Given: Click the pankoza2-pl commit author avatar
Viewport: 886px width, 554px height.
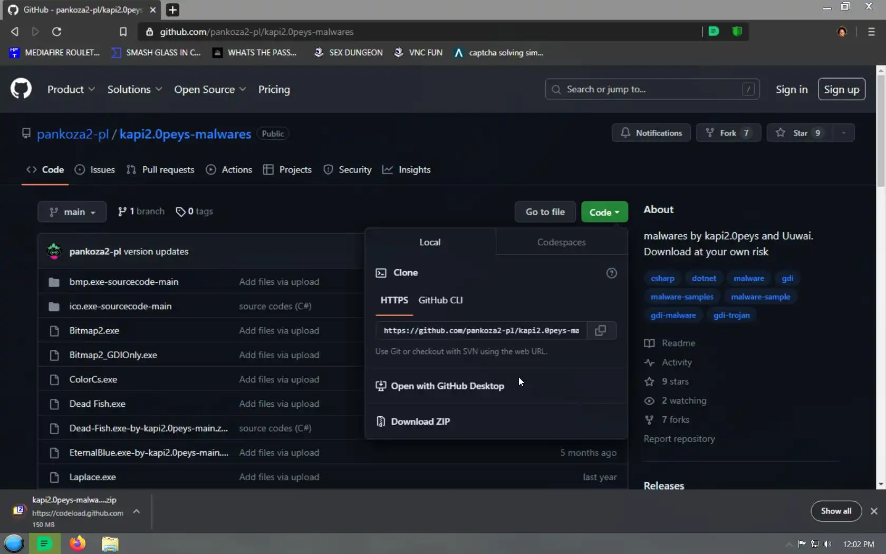Looking at the screenshot, I should (x=54, y=251).
